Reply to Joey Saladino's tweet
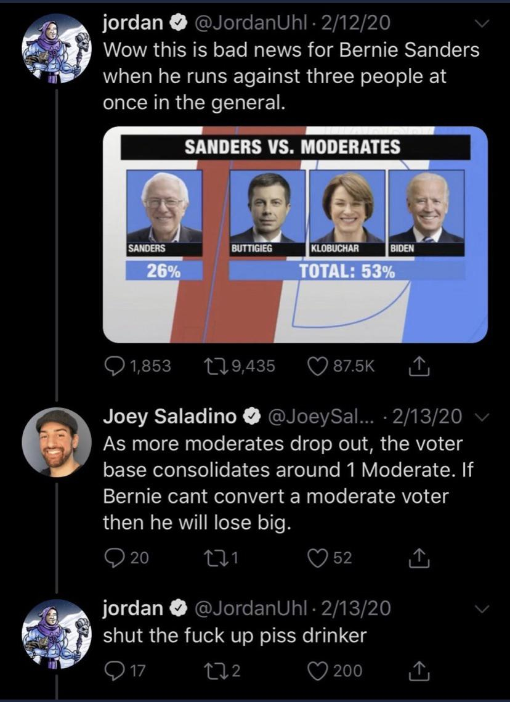This screenshot has width=510, height=702. 114,557
